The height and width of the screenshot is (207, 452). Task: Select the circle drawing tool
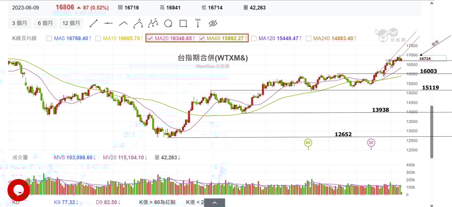click(x=168, y=23)
